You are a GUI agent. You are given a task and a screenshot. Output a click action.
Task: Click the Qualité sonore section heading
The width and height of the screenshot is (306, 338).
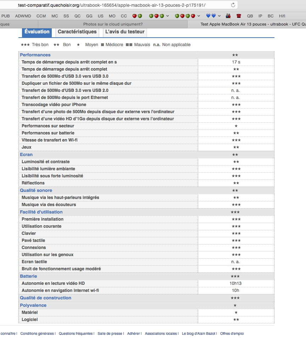pyautogui.click(x=36, y=190)
